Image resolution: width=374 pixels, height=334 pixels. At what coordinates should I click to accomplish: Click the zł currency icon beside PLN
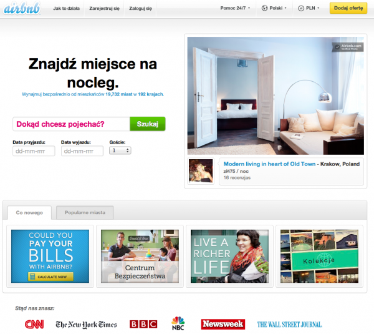301,8
